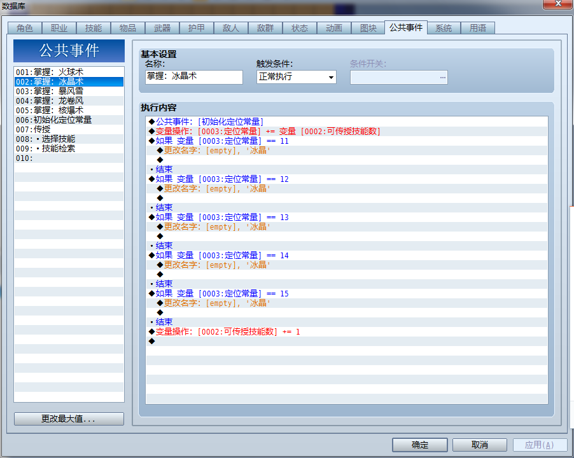The width and height of the screenshot is (574, 458).
Task: Confirm with the 确定 button
Action: (x=420, y=445)
